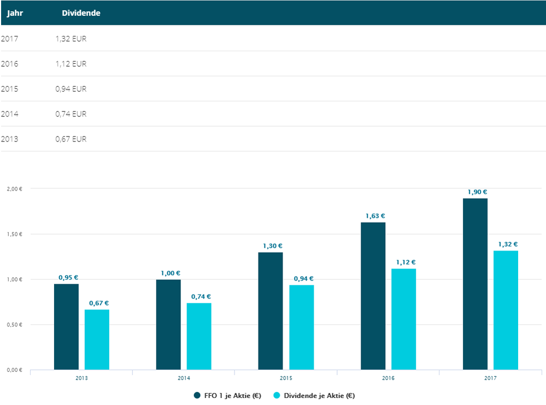Click the 2016 dividend bar labeled 1,12 €
The height and width of the screenshot is (405, 546).
[x=403, y=319]
